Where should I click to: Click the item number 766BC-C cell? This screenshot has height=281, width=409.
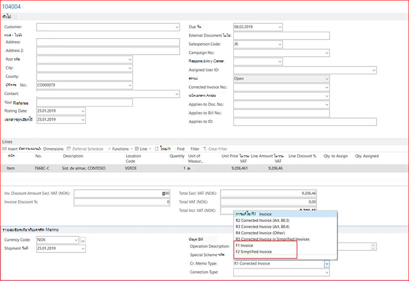pos(42,168)
